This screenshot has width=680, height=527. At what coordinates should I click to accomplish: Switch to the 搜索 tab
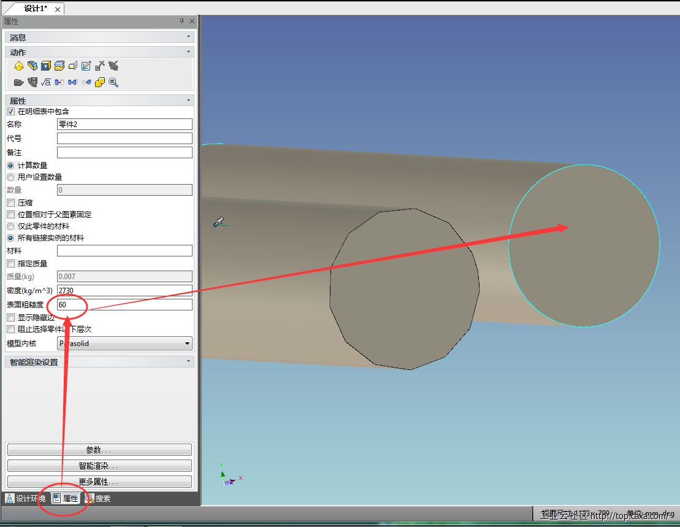tap(98, 499)
